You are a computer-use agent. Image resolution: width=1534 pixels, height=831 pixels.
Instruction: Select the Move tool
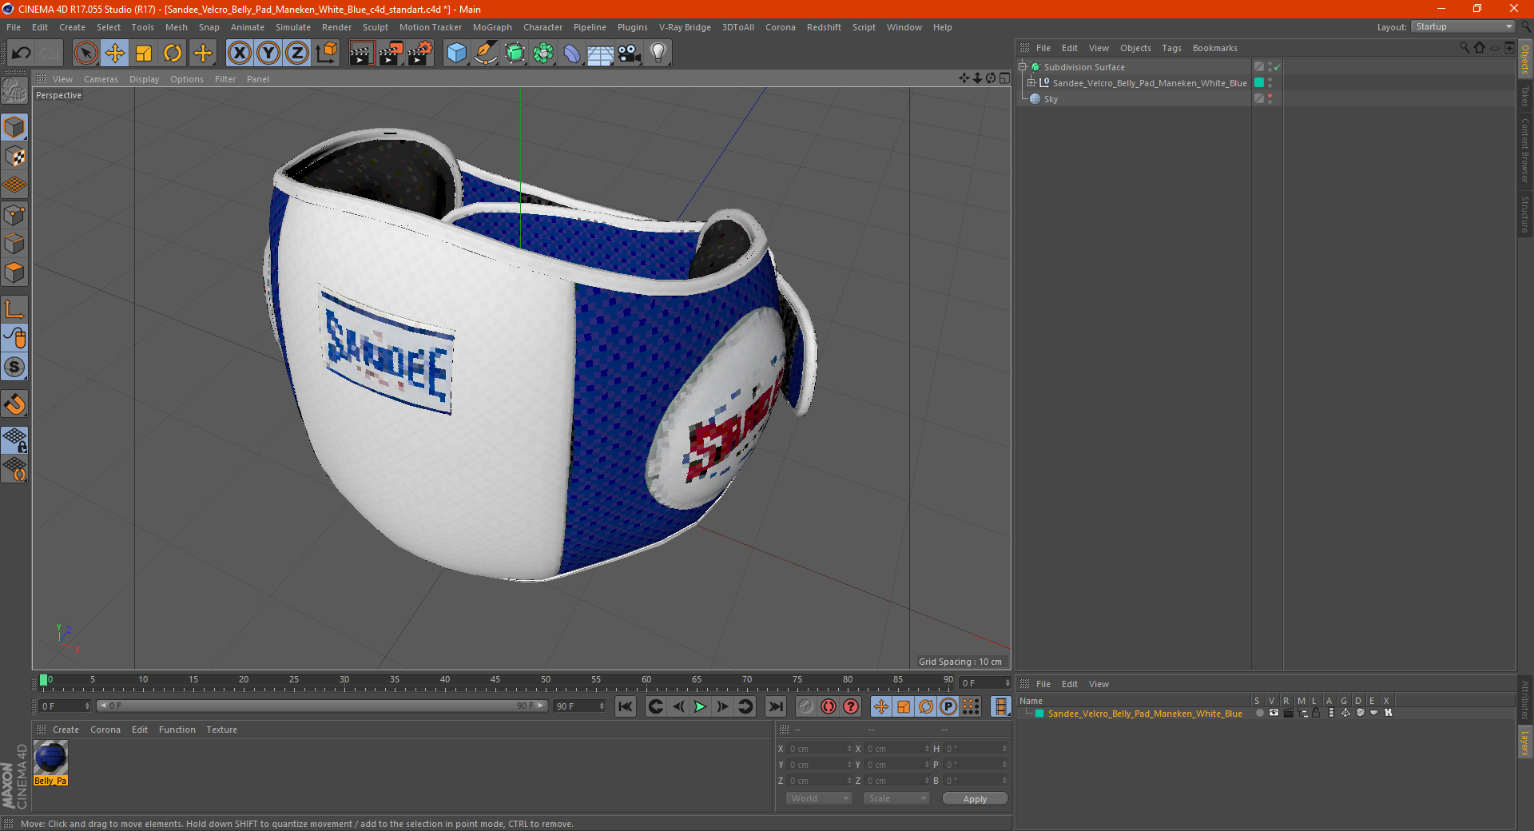(x=115, y=54)
